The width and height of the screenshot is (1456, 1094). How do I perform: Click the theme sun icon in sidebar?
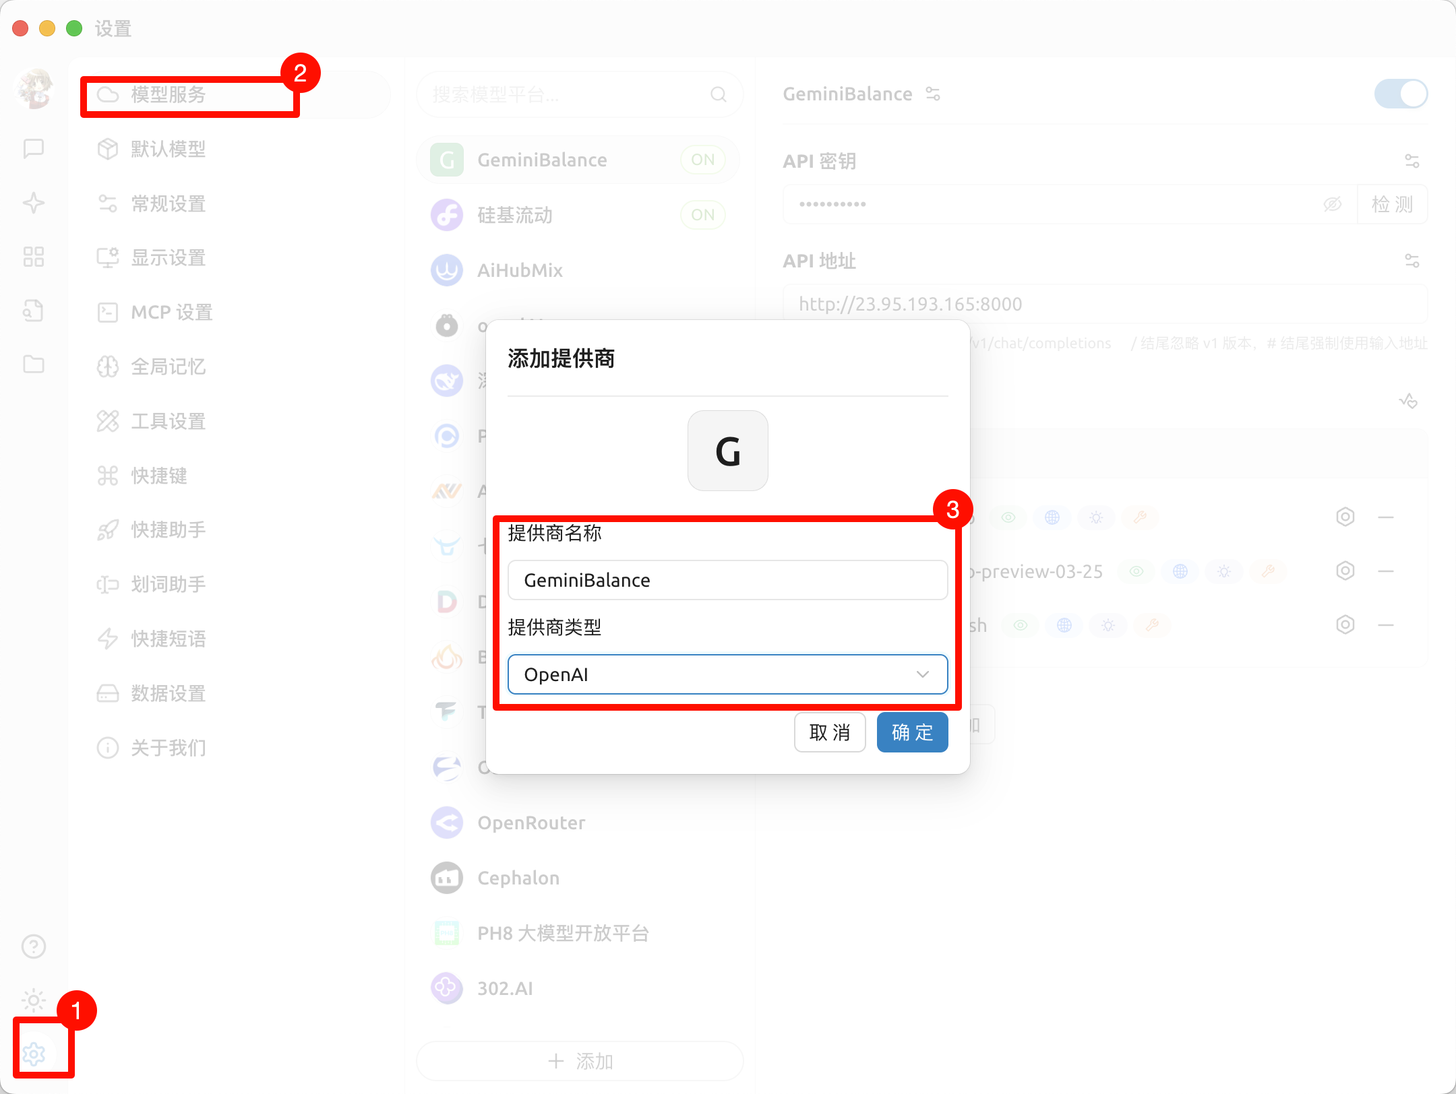[34, 1000]
